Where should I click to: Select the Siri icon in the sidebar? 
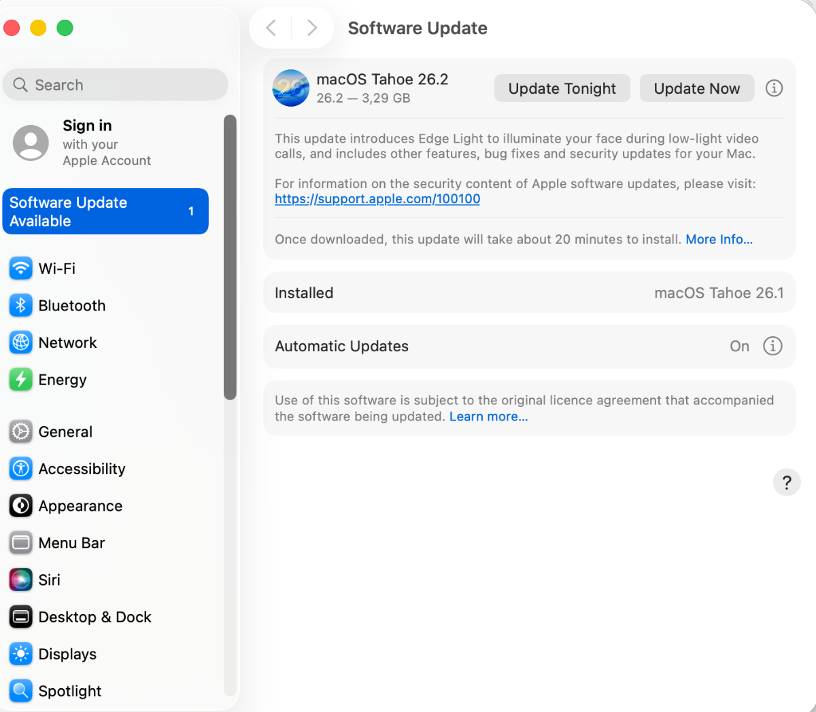21,580
